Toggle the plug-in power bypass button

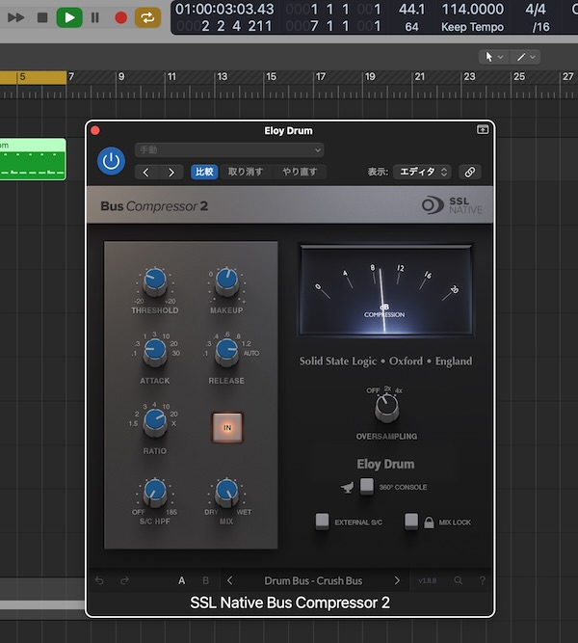111,161
